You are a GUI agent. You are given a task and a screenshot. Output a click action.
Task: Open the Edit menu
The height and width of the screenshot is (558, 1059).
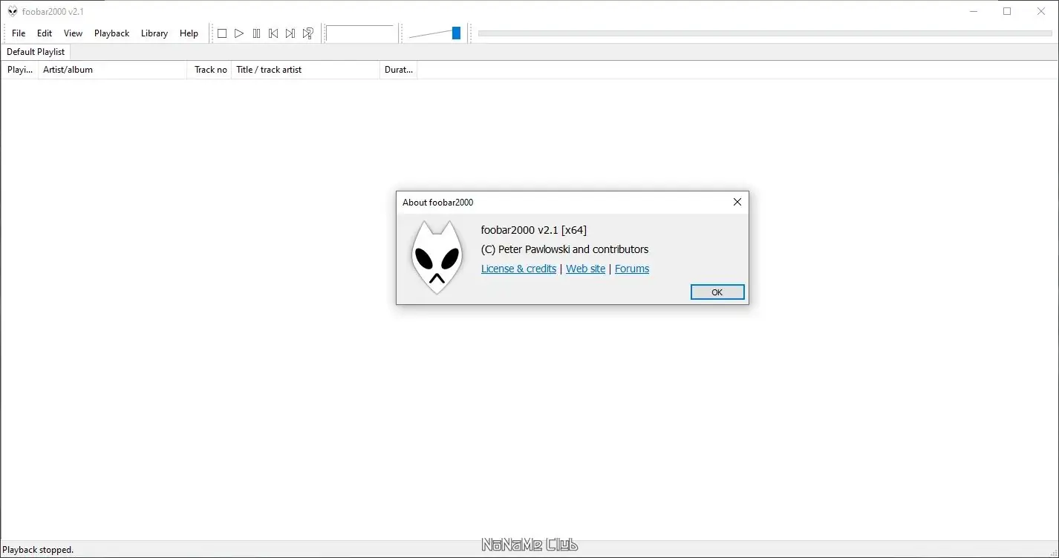(45, 33)
